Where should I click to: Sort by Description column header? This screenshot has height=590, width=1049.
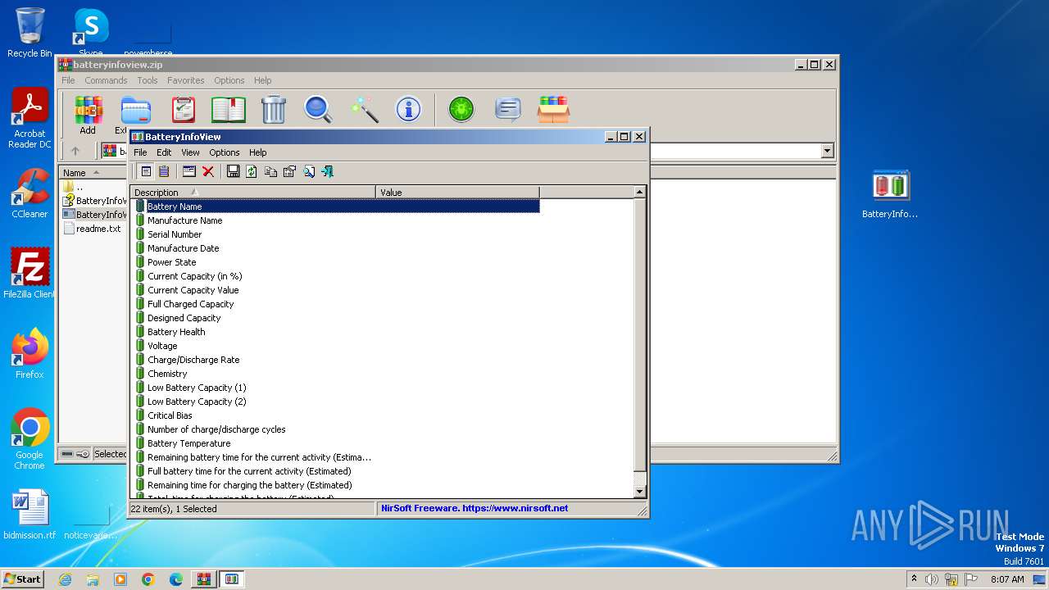(253, 193)
